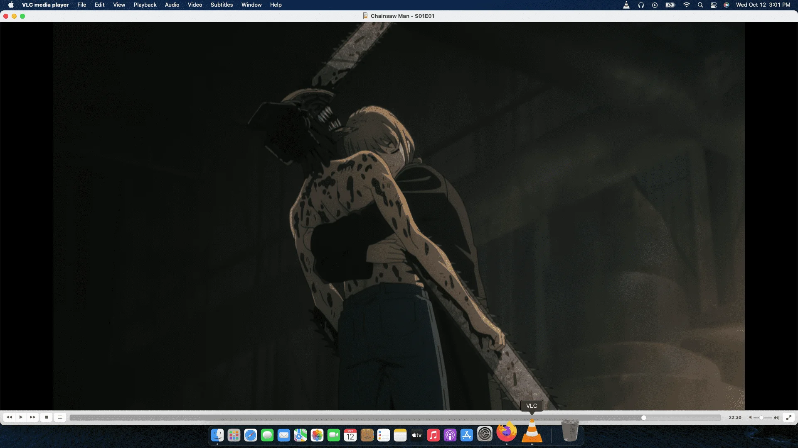Open the Playback menu

point(145,5)
